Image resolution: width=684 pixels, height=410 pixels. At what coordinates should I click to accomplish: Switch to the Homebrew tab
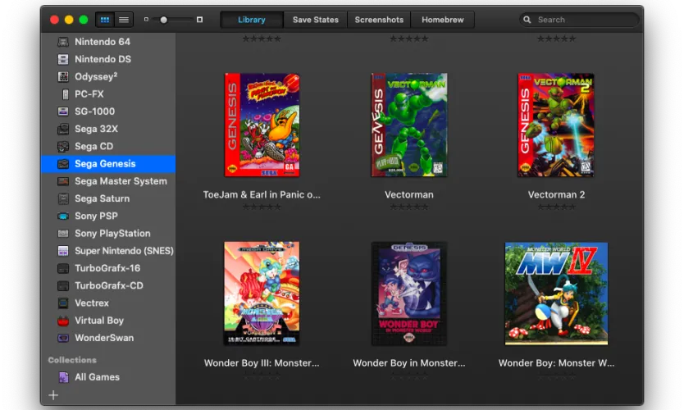[441, 20]
